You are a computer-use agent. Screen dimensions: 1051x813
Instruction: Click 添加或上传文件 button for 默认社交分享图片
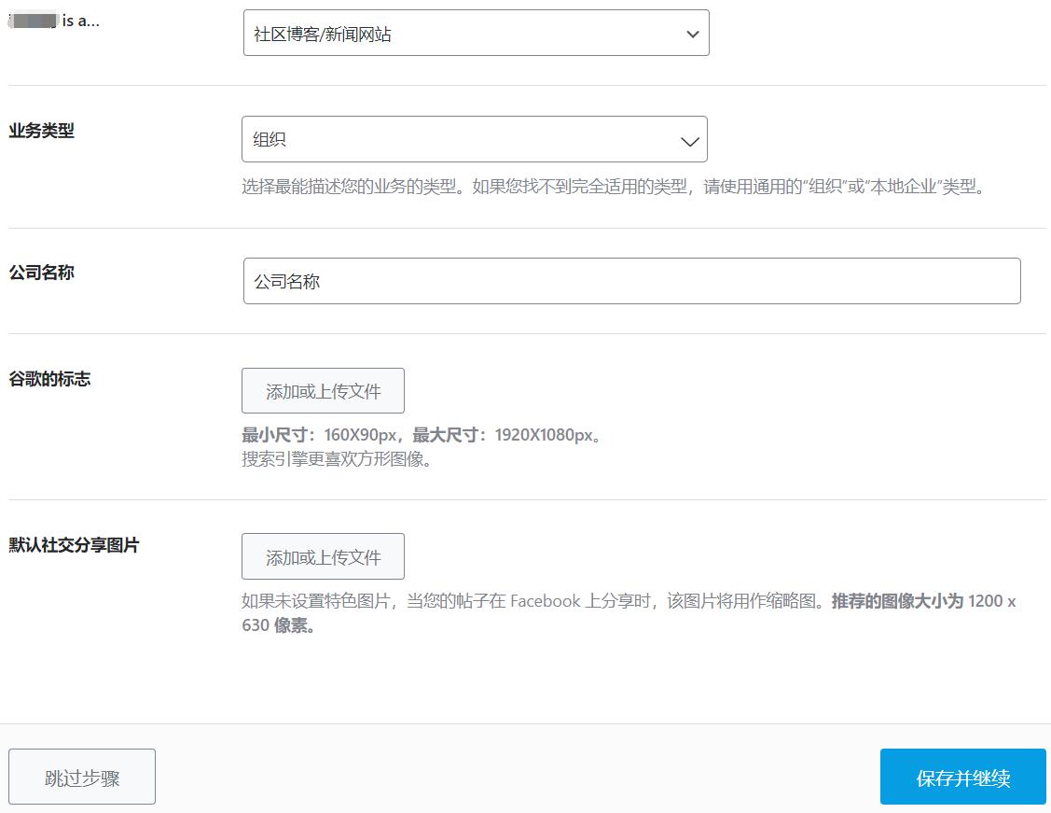pyautogui.click(x=323, y=557)
